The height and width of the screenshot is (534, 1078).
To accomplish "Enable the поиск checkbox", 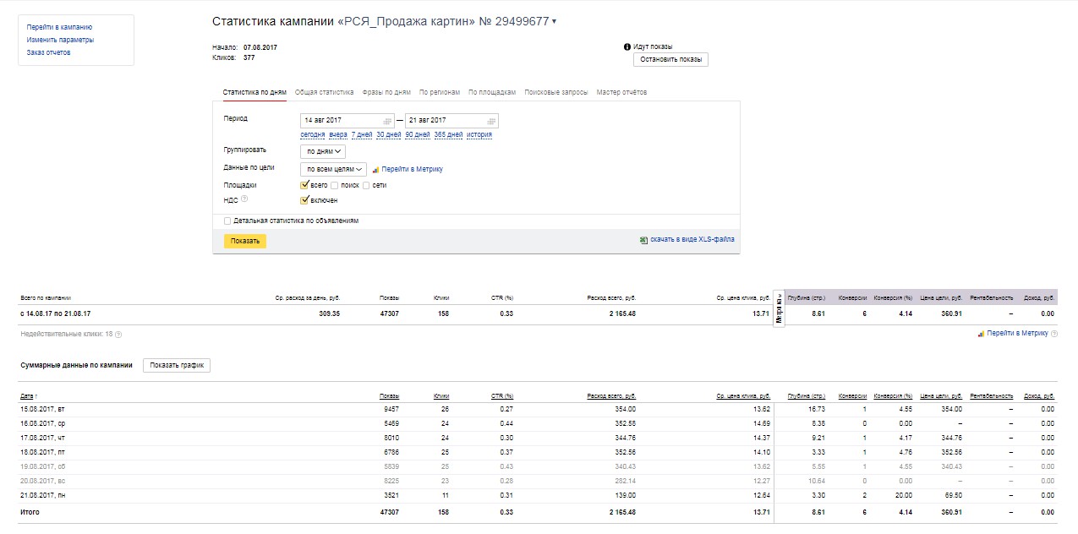I will pos(335,185).
